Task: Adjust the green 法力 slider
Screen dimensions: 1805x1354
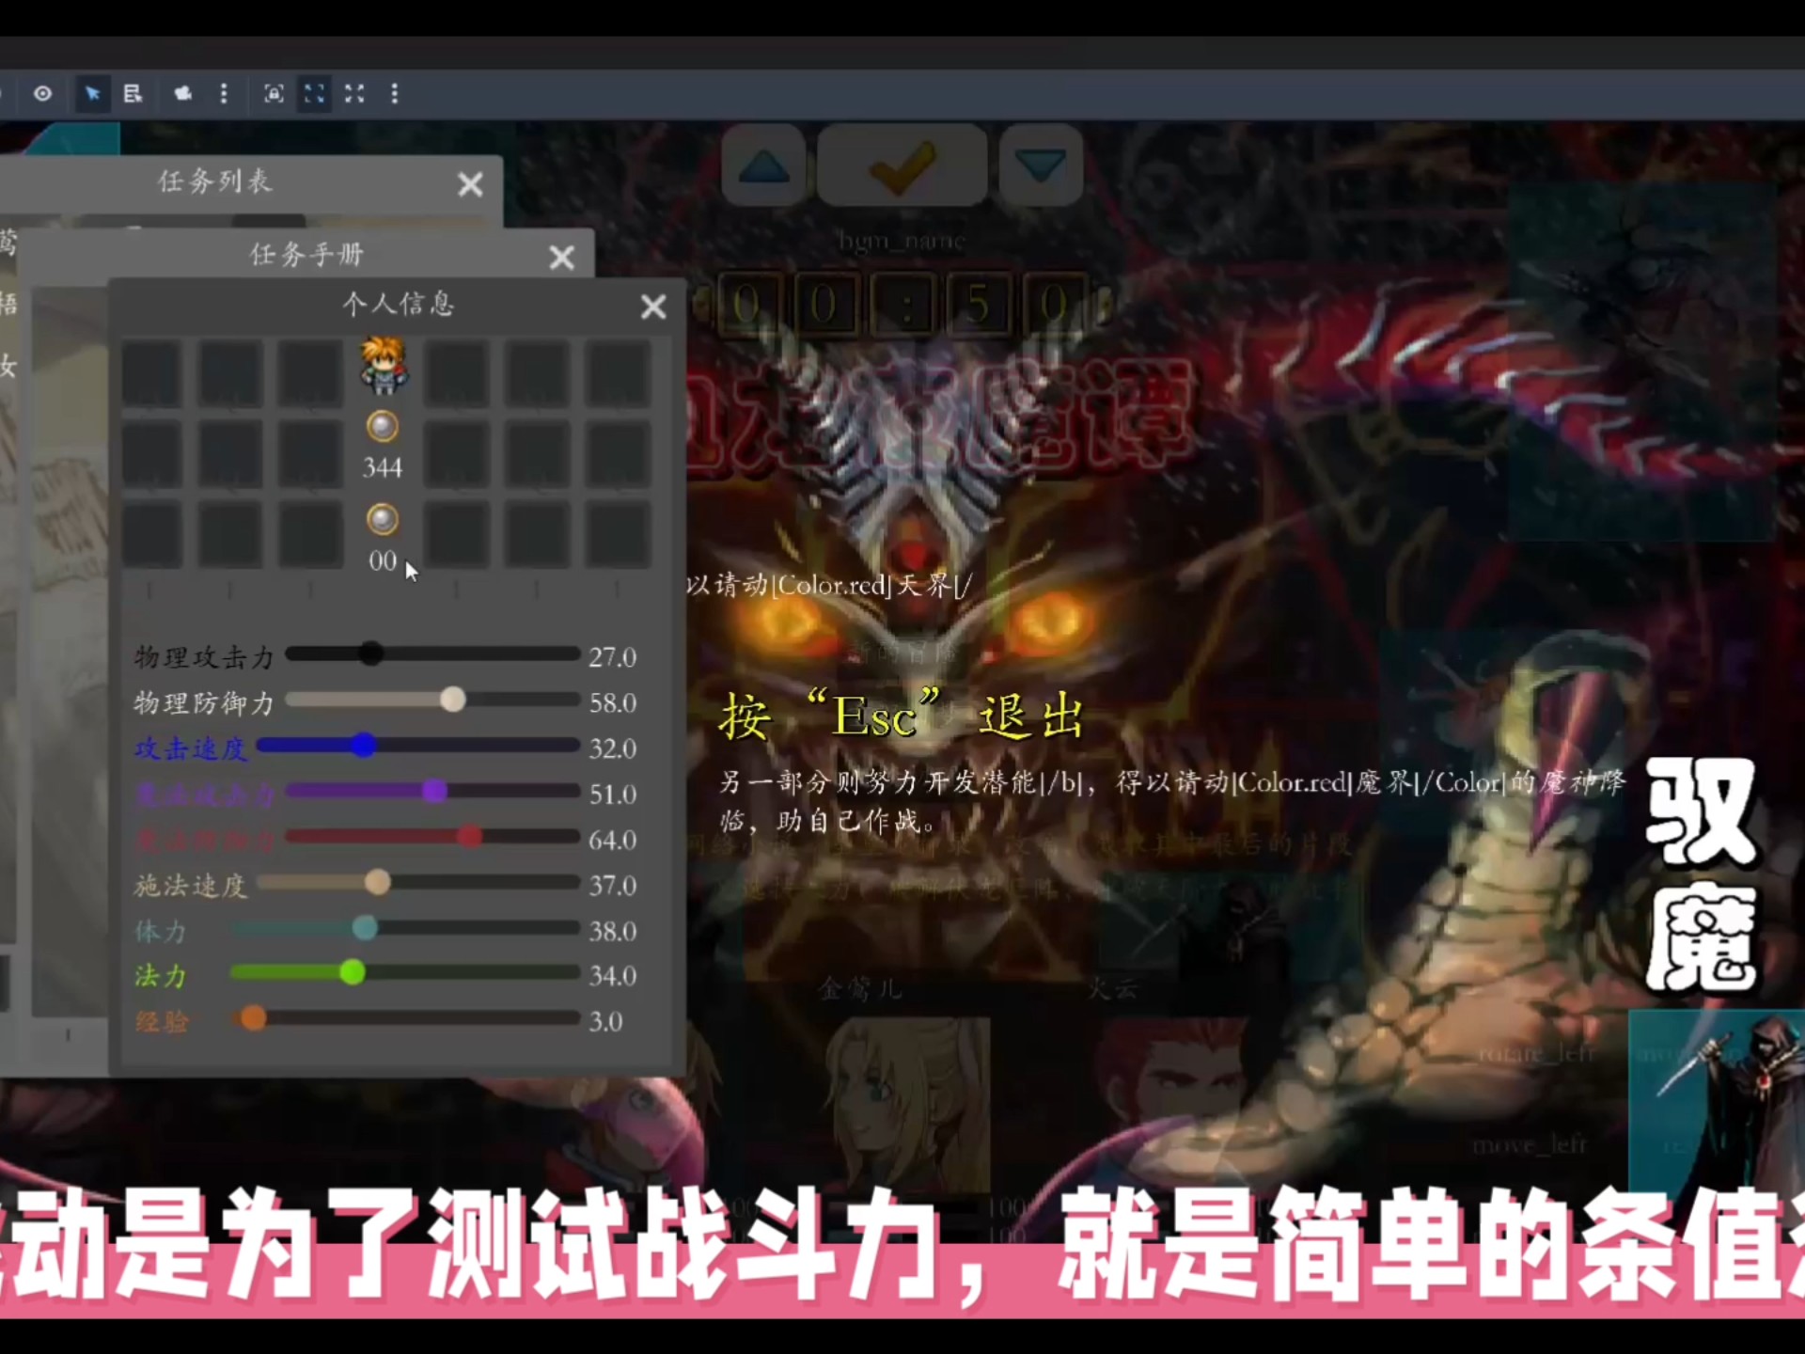Action: pyautogui.click(x=405, y=972)
